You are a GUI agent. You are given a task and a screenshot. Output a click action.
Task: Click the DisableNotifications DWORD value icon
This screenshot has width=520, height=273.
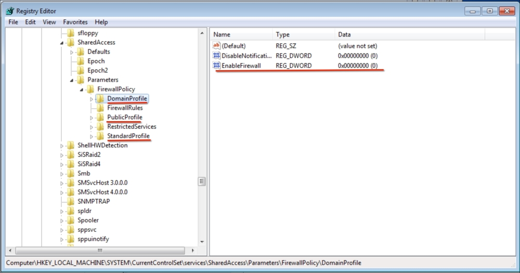(217, 56)
